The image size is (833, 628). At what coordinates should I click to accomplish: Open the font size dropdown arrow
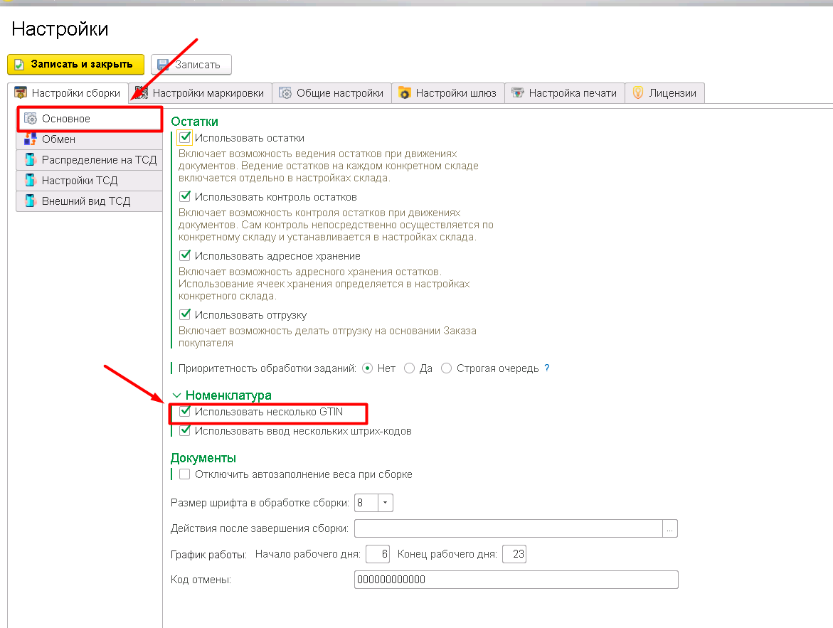(x=385, y=503)
